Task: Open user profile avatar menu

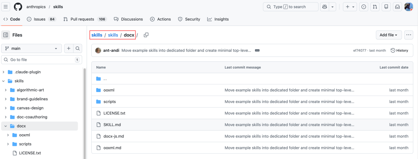Action: 409,7
